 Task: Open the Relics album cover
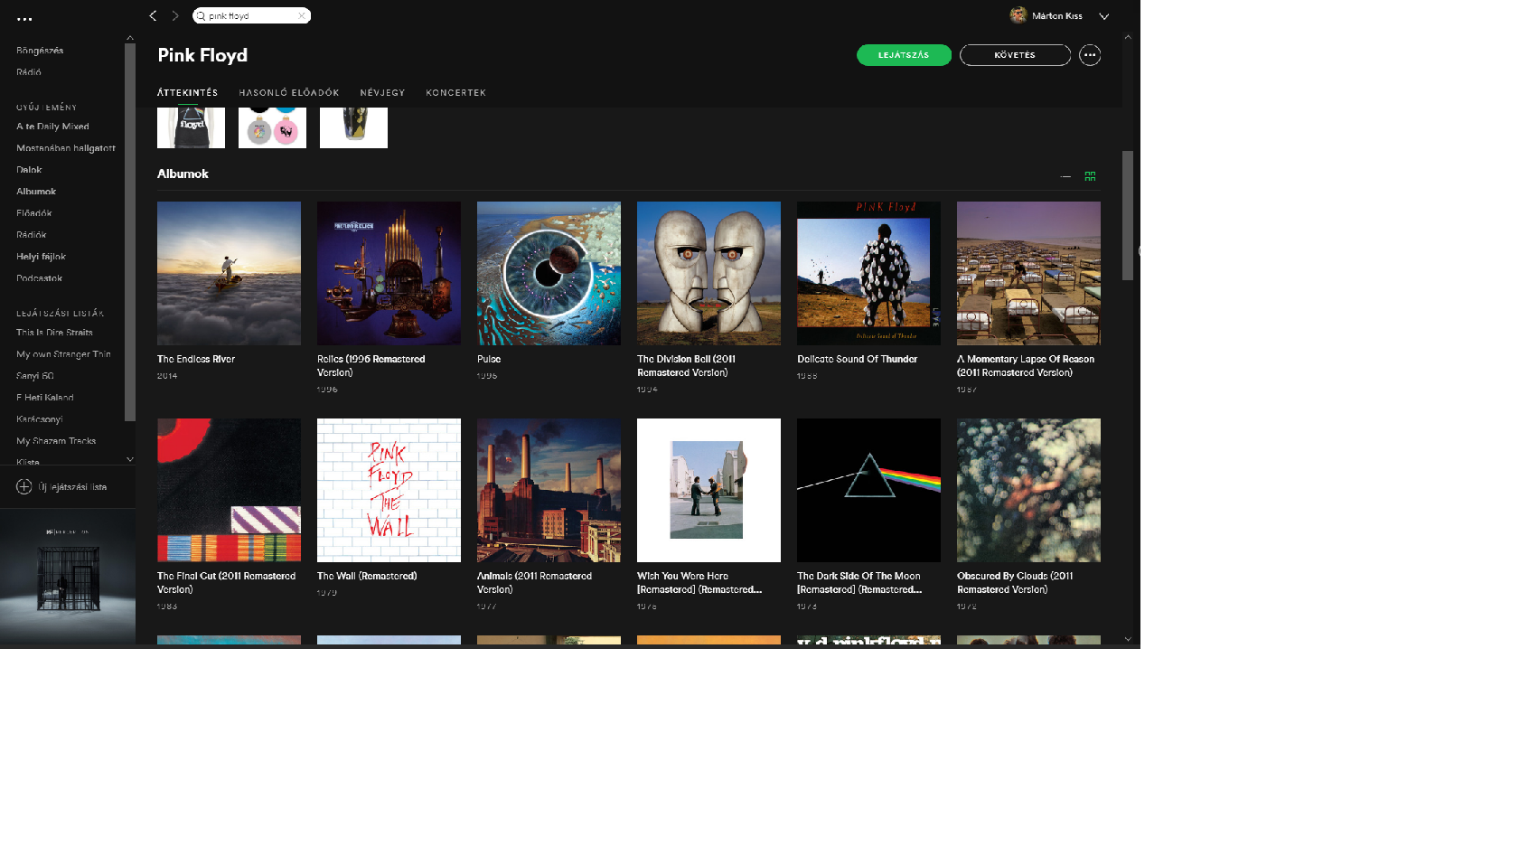point(389,273)
